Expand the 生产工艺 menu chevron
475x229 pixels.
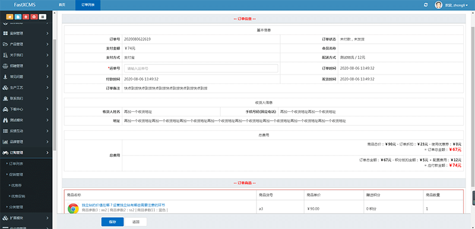pos(47,88)
